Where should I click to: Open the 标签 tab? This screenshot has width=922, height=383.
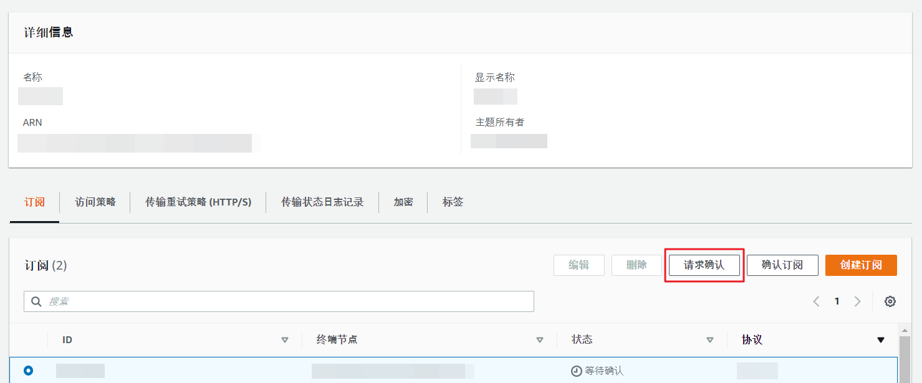click(x=453, y=202)
